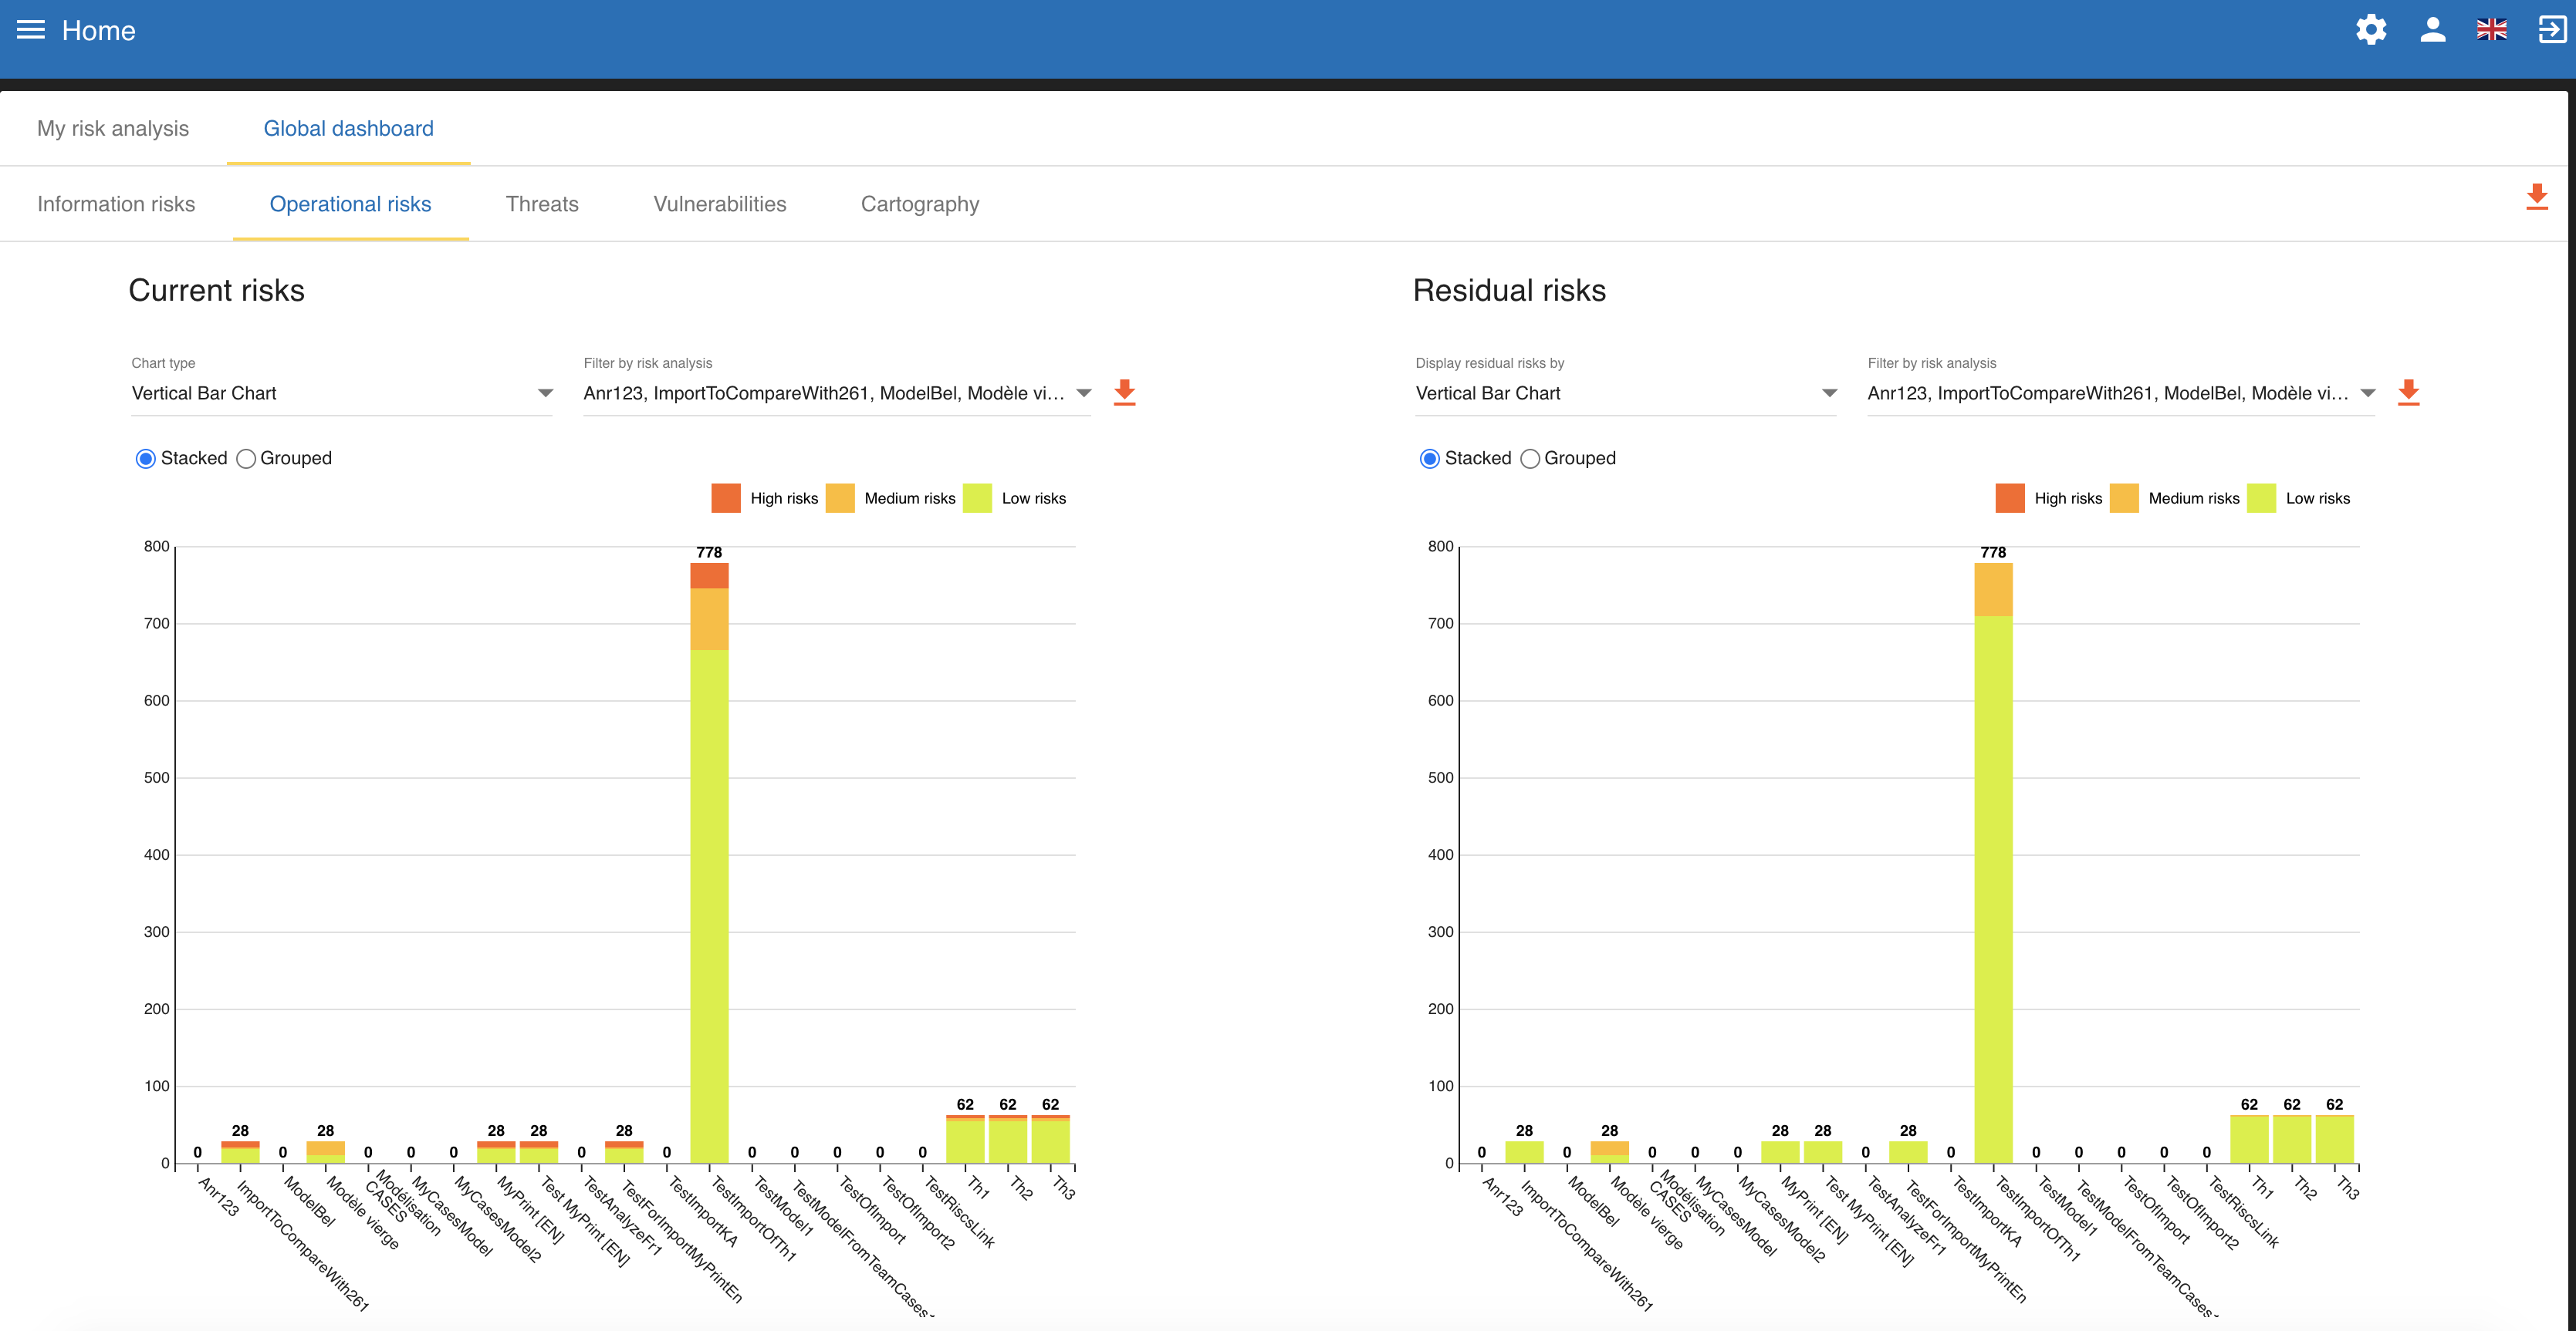
Task: Download the whole dashboard via top-right export icon
Action: (x=2536, y=196)
